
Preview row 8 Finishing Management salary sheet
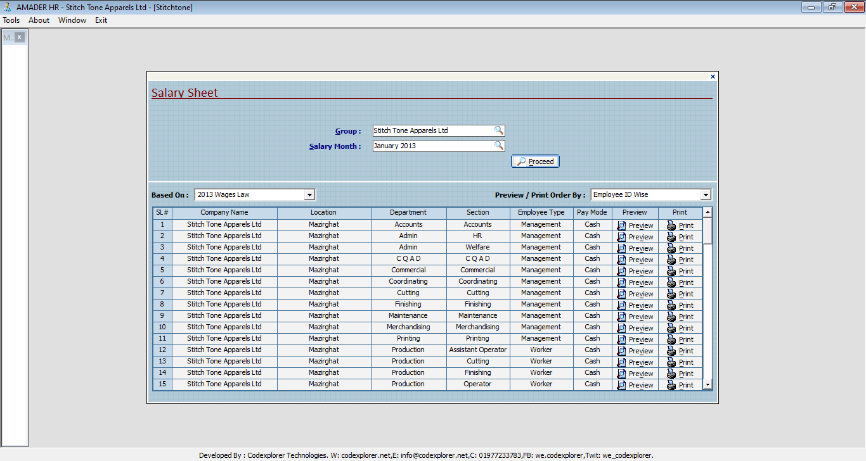(x=635, y=305)
